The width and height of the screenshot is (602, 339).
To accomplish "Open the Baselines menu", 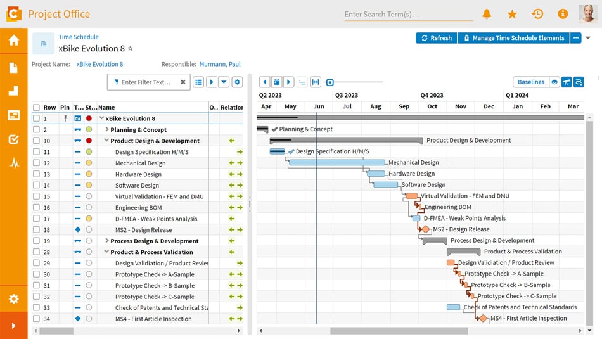I will pos(530,82).
